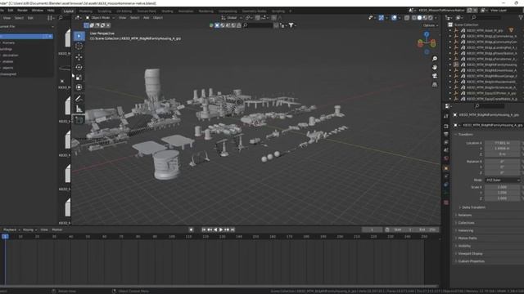Click the Scene Collection icon in outliner
This screenshot has height=294, width=524.
click(x=450, y=24)
